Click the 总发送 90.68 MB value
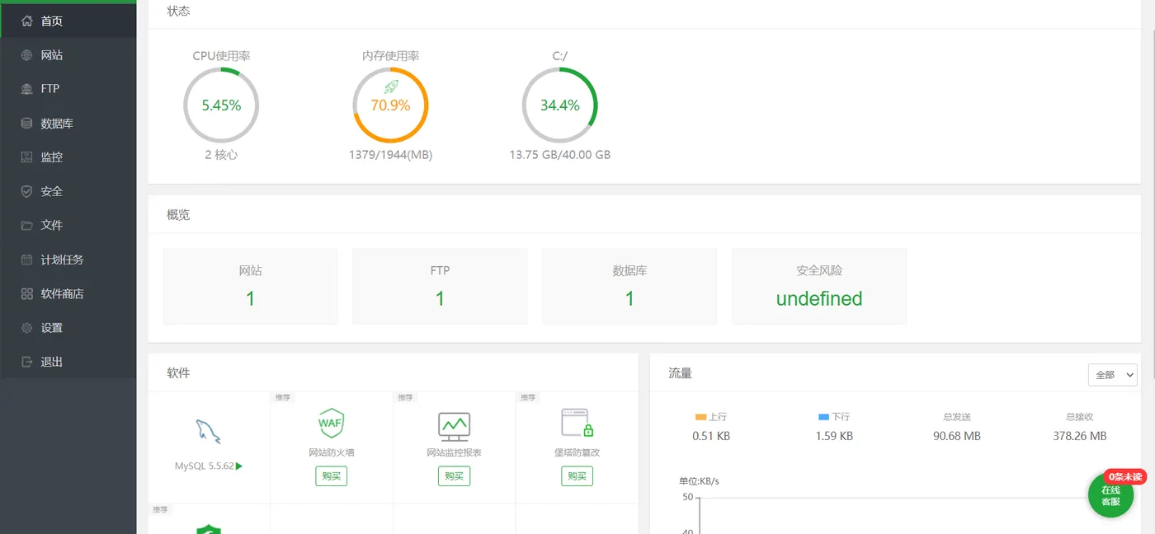The height and width of the screenshot is (534, 1155). tap(957, 436)
